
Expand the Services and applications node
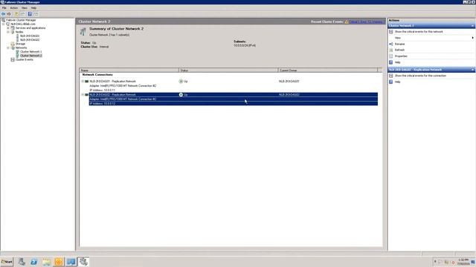tap(8, 28)
